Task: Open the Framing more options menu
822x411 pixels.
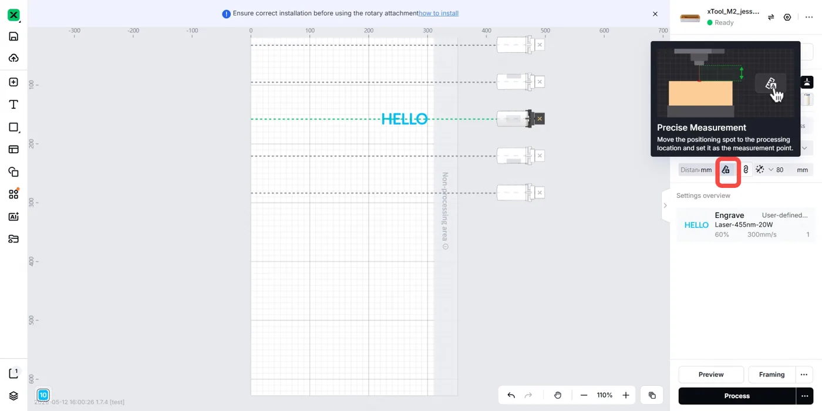Action: 804,375
